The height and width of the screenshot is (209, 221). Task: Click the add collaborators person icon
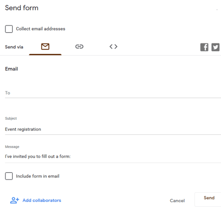(x=15, y=200)
